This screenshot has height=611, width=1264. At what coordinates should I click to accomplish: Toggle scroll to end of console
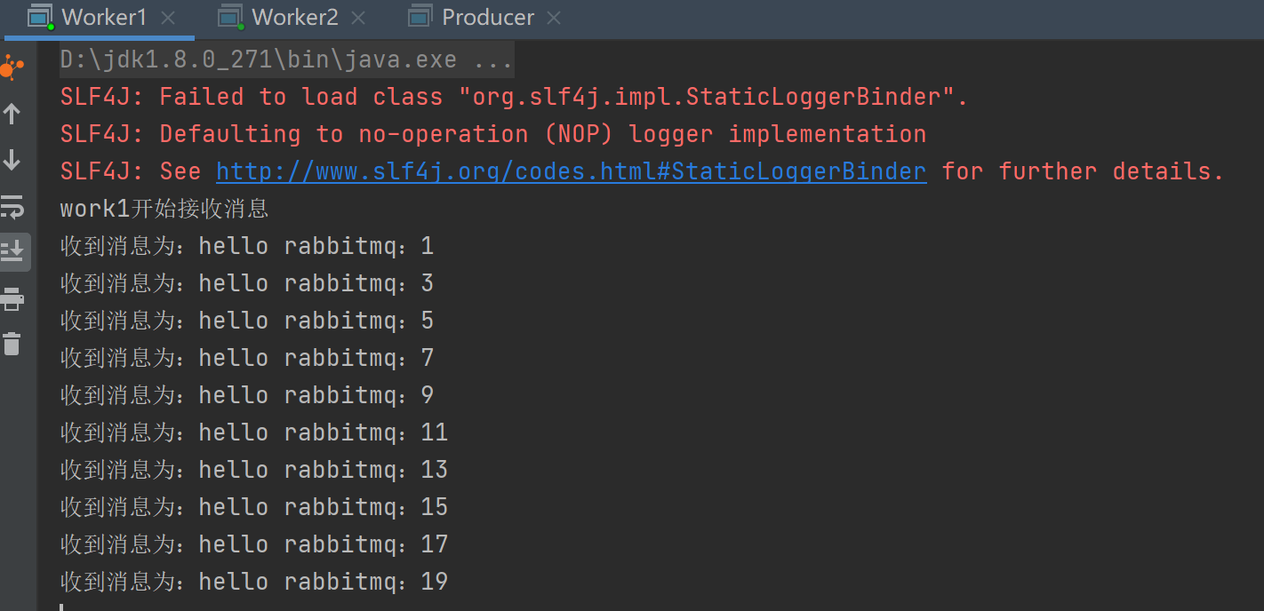point(12,252)
